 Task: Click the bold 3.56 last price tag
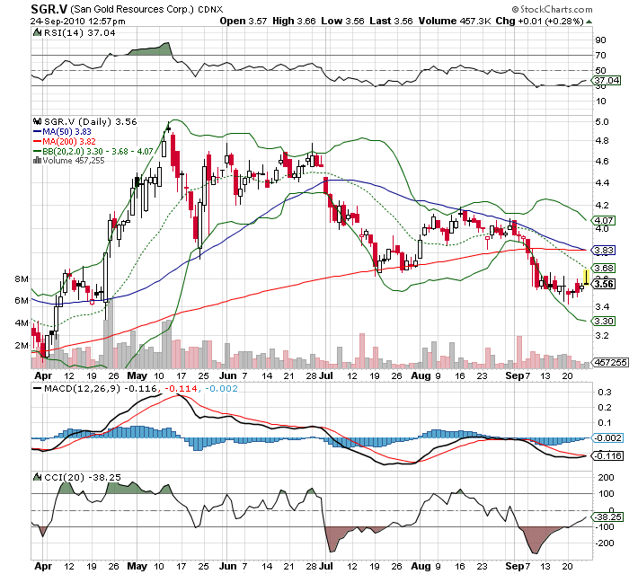point(604,284)
